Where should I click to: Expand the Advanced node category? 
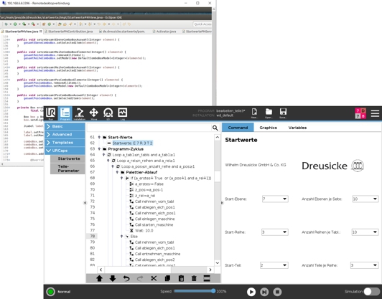[65, 134]
